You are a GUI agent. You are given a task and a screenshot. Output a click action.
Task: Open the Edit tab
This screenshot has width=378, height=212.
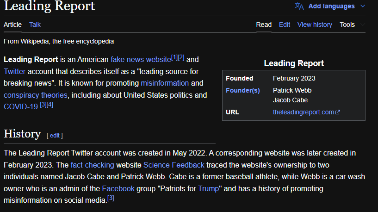pos(285,25)
